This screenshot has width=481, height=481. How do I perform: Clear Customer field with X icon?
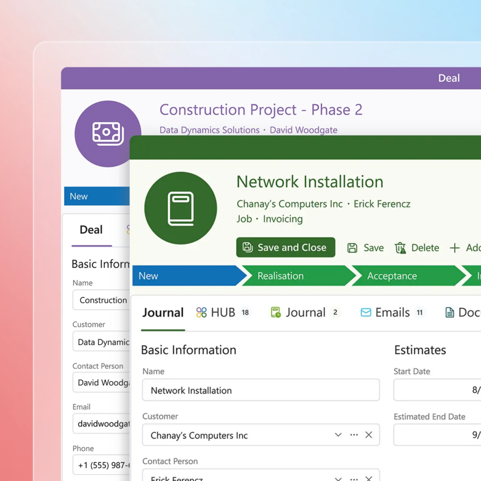369,435
